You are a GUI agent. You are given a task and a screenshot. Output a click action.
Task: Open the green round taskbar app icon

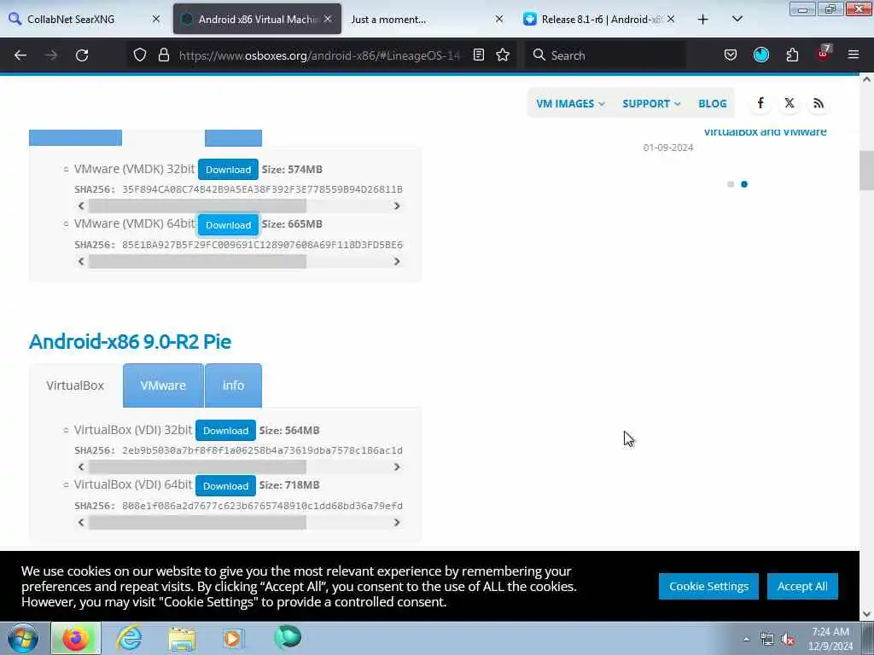(x=288, y=637)
